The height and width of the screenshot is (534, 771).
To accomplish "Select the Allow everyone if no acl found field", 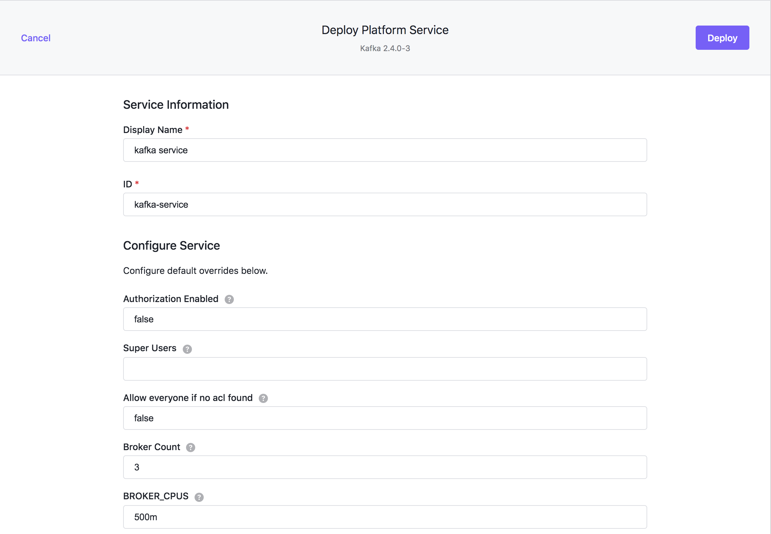I will (385, 418).
